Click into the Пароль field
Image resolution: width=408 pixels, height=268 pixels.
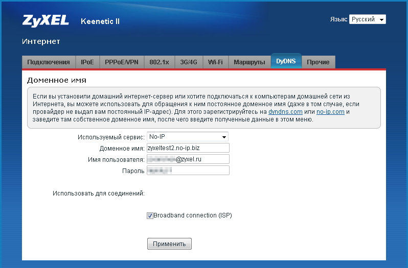coord(188,170)
